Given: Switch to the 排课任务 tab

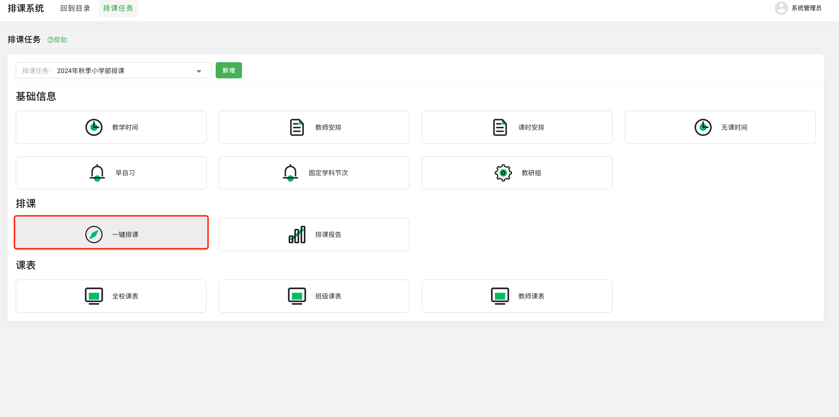Looking at the screenshot, I should click(118, 8).
